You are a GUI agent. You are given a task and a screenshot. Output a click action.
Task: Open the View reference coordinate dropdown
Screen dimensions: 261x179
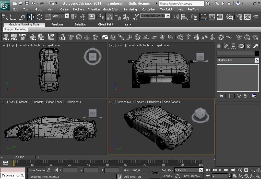(x=67, y=16)
